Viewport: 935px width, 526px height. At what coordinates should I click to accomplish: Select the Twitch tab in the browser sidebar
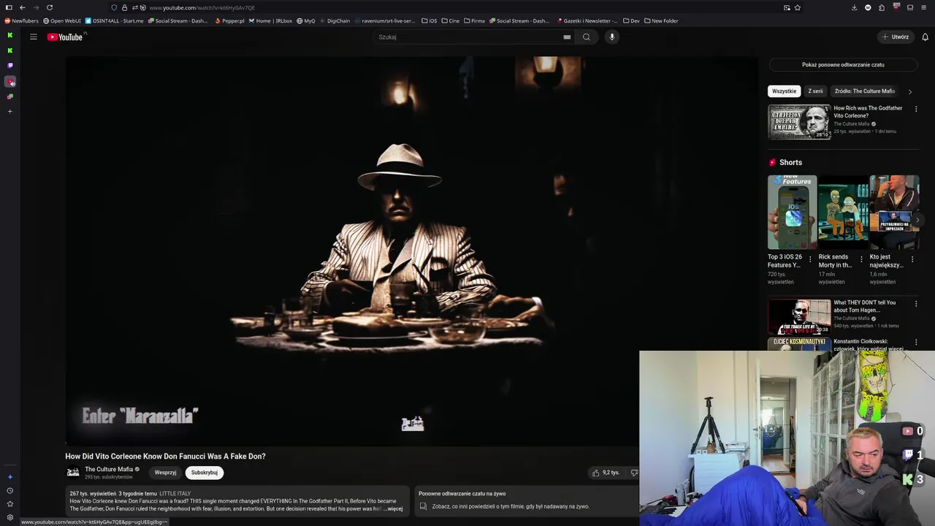9,66
